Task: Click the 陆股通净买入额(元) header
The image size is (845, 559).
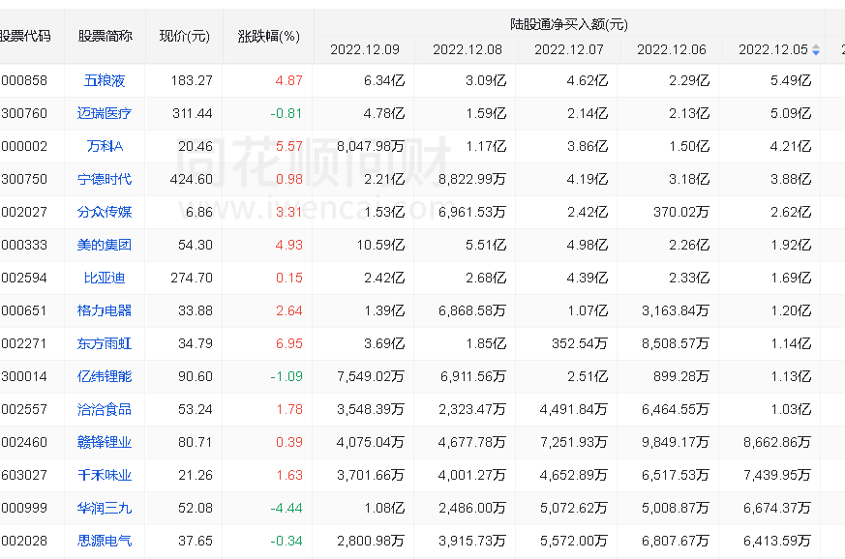Action: pyautogui.click(x=569, y=24)
